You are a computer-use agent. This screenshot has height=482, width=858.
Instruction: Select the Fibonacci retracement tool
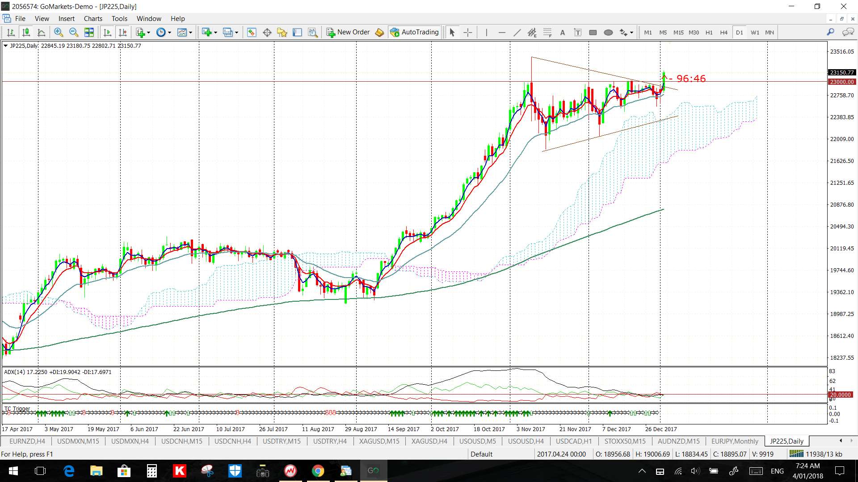tap(547, 32)
